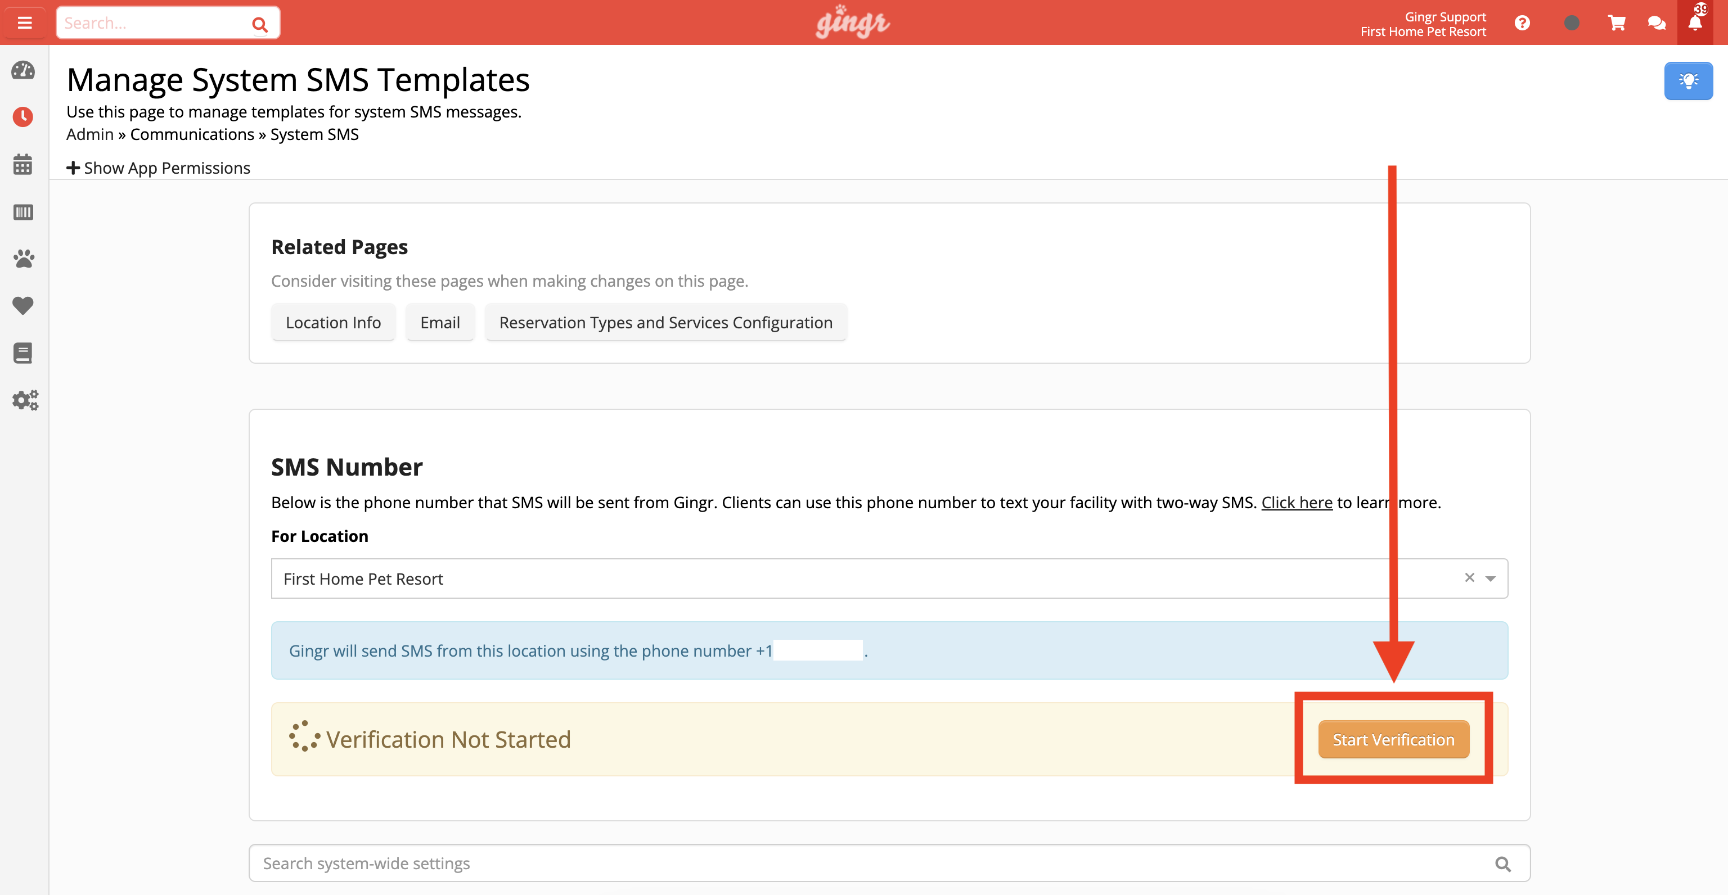The height and width of the screenshot is (895, 1728).
Task: Focus Search system-wide settings field
Action: click(x=889, y=864)
